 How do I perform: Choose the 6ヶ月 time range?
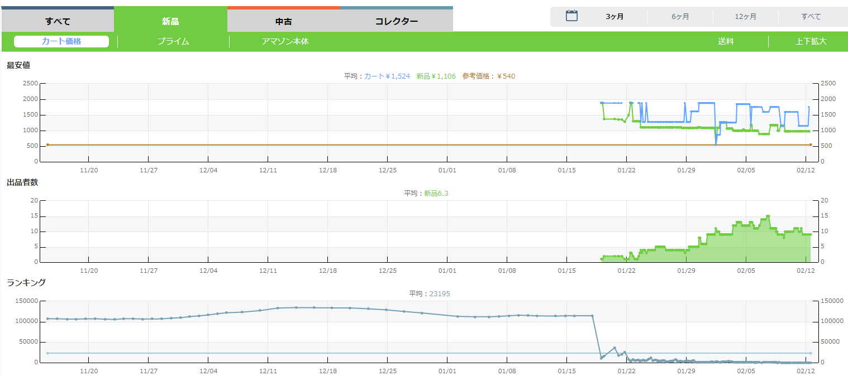(680, 17)
